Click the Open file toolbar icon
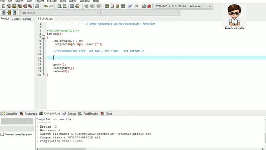Screen dimensions: 266x150 [x=9, y=6]
